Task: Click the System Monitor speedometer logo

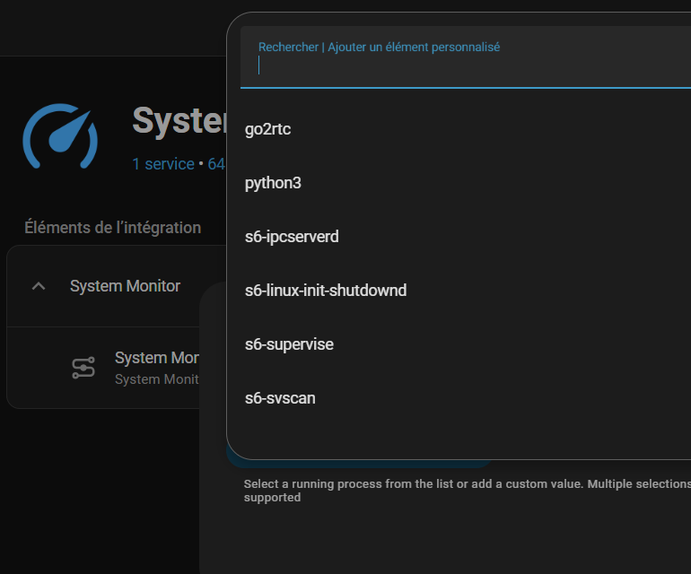Action: [x=60, y=136]
